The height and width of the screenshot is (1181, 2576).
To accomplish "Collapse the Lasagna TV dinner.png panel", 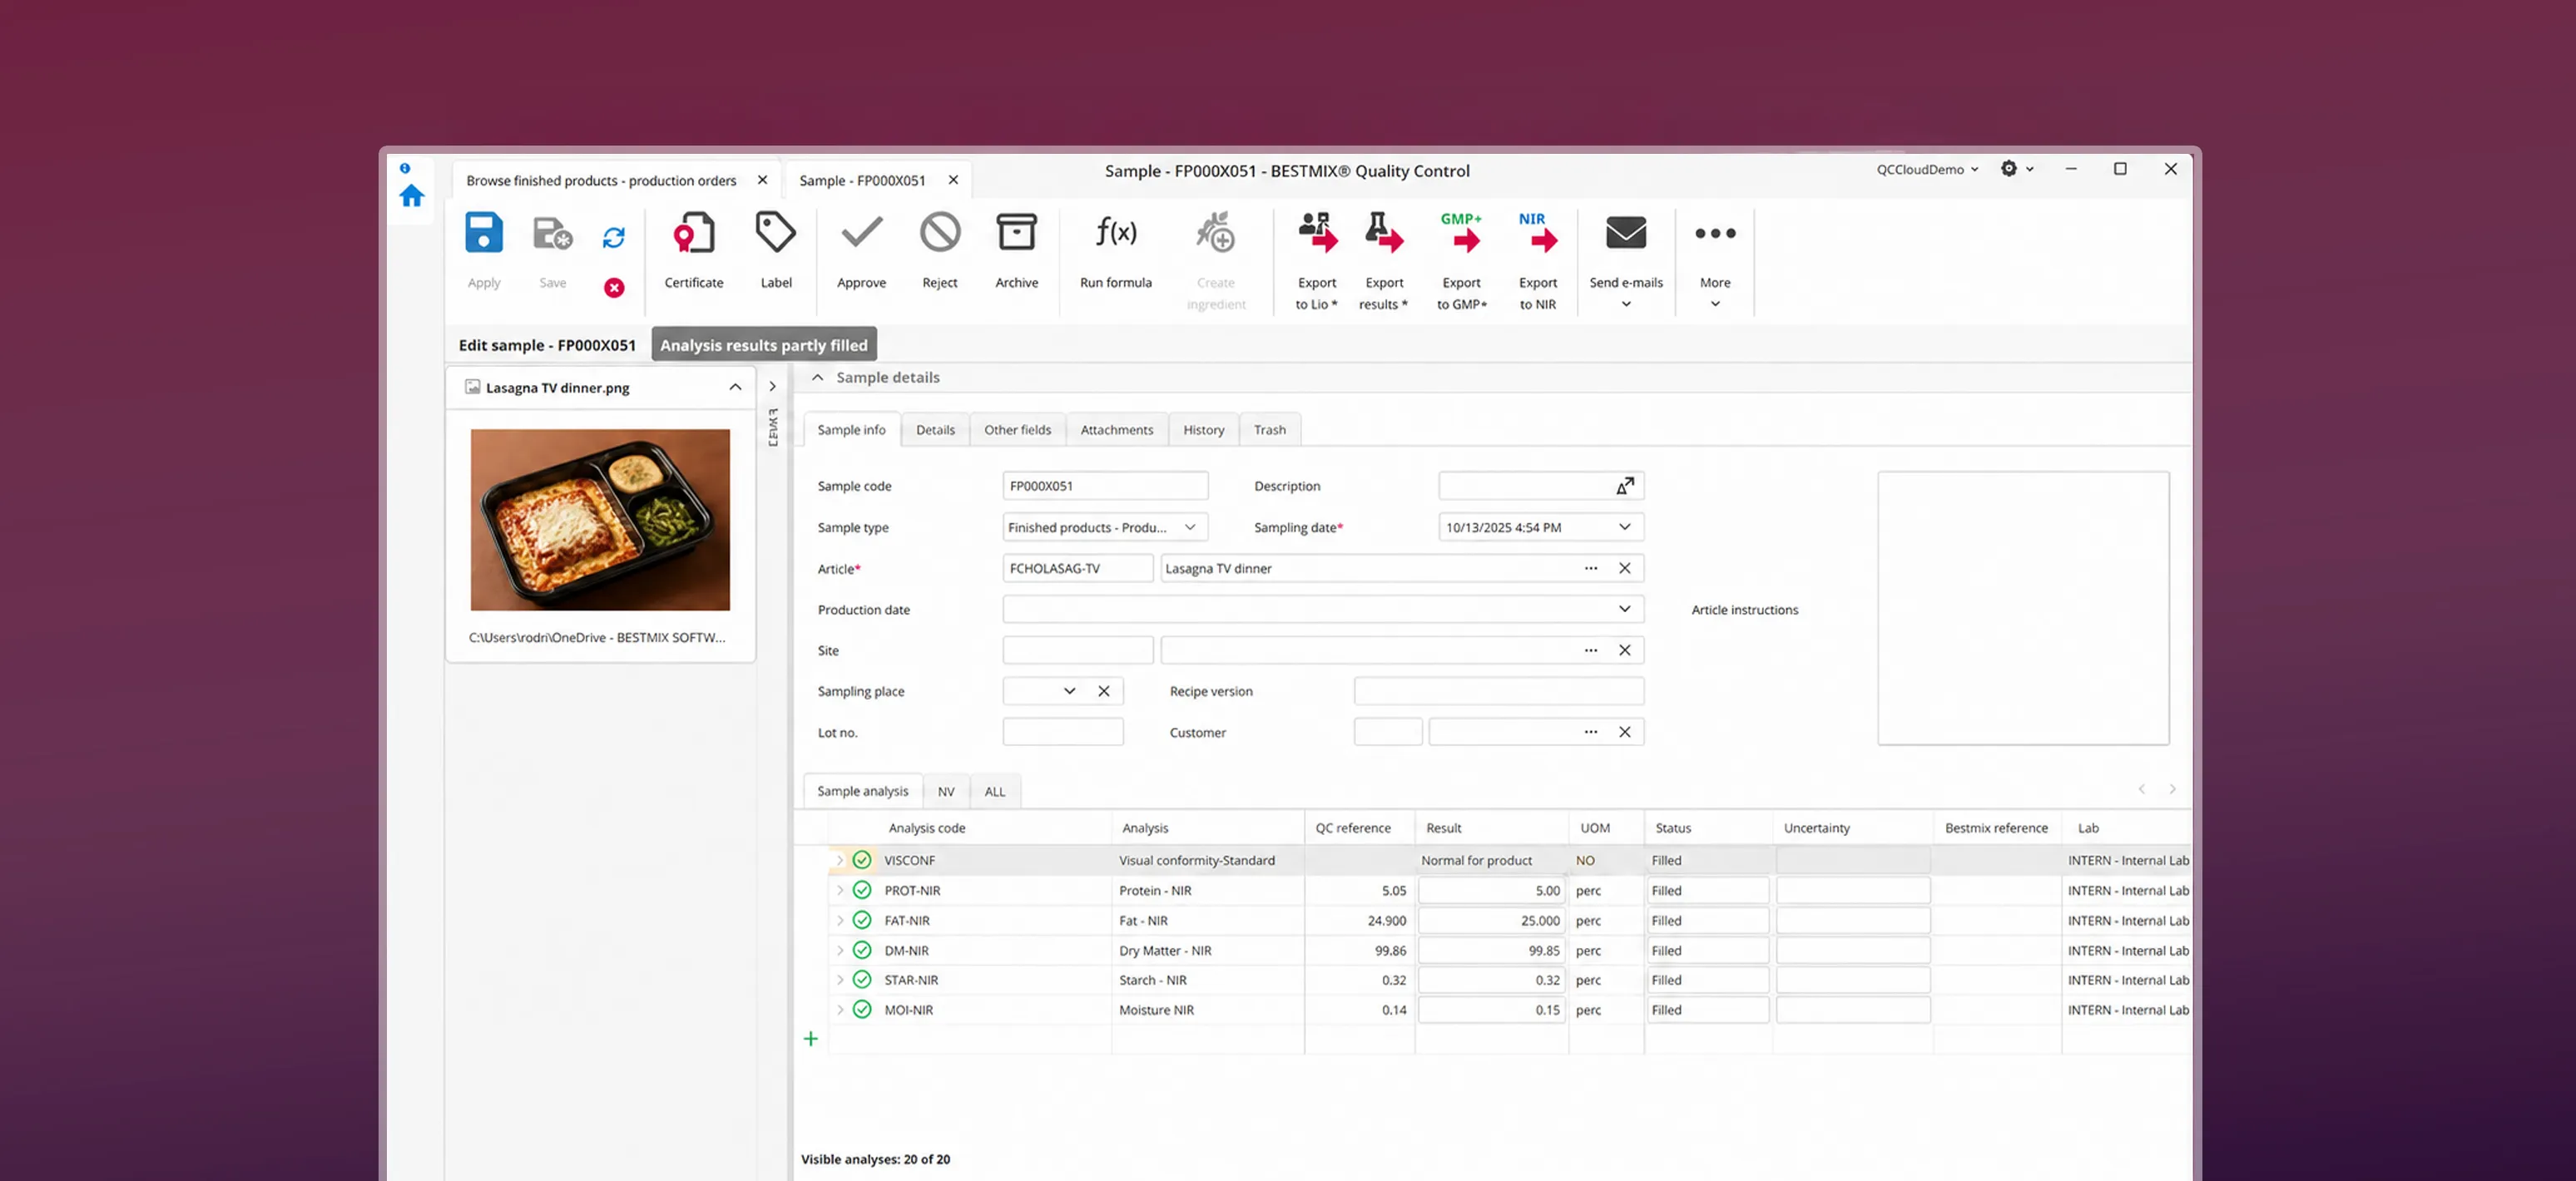I will (735, 387).
